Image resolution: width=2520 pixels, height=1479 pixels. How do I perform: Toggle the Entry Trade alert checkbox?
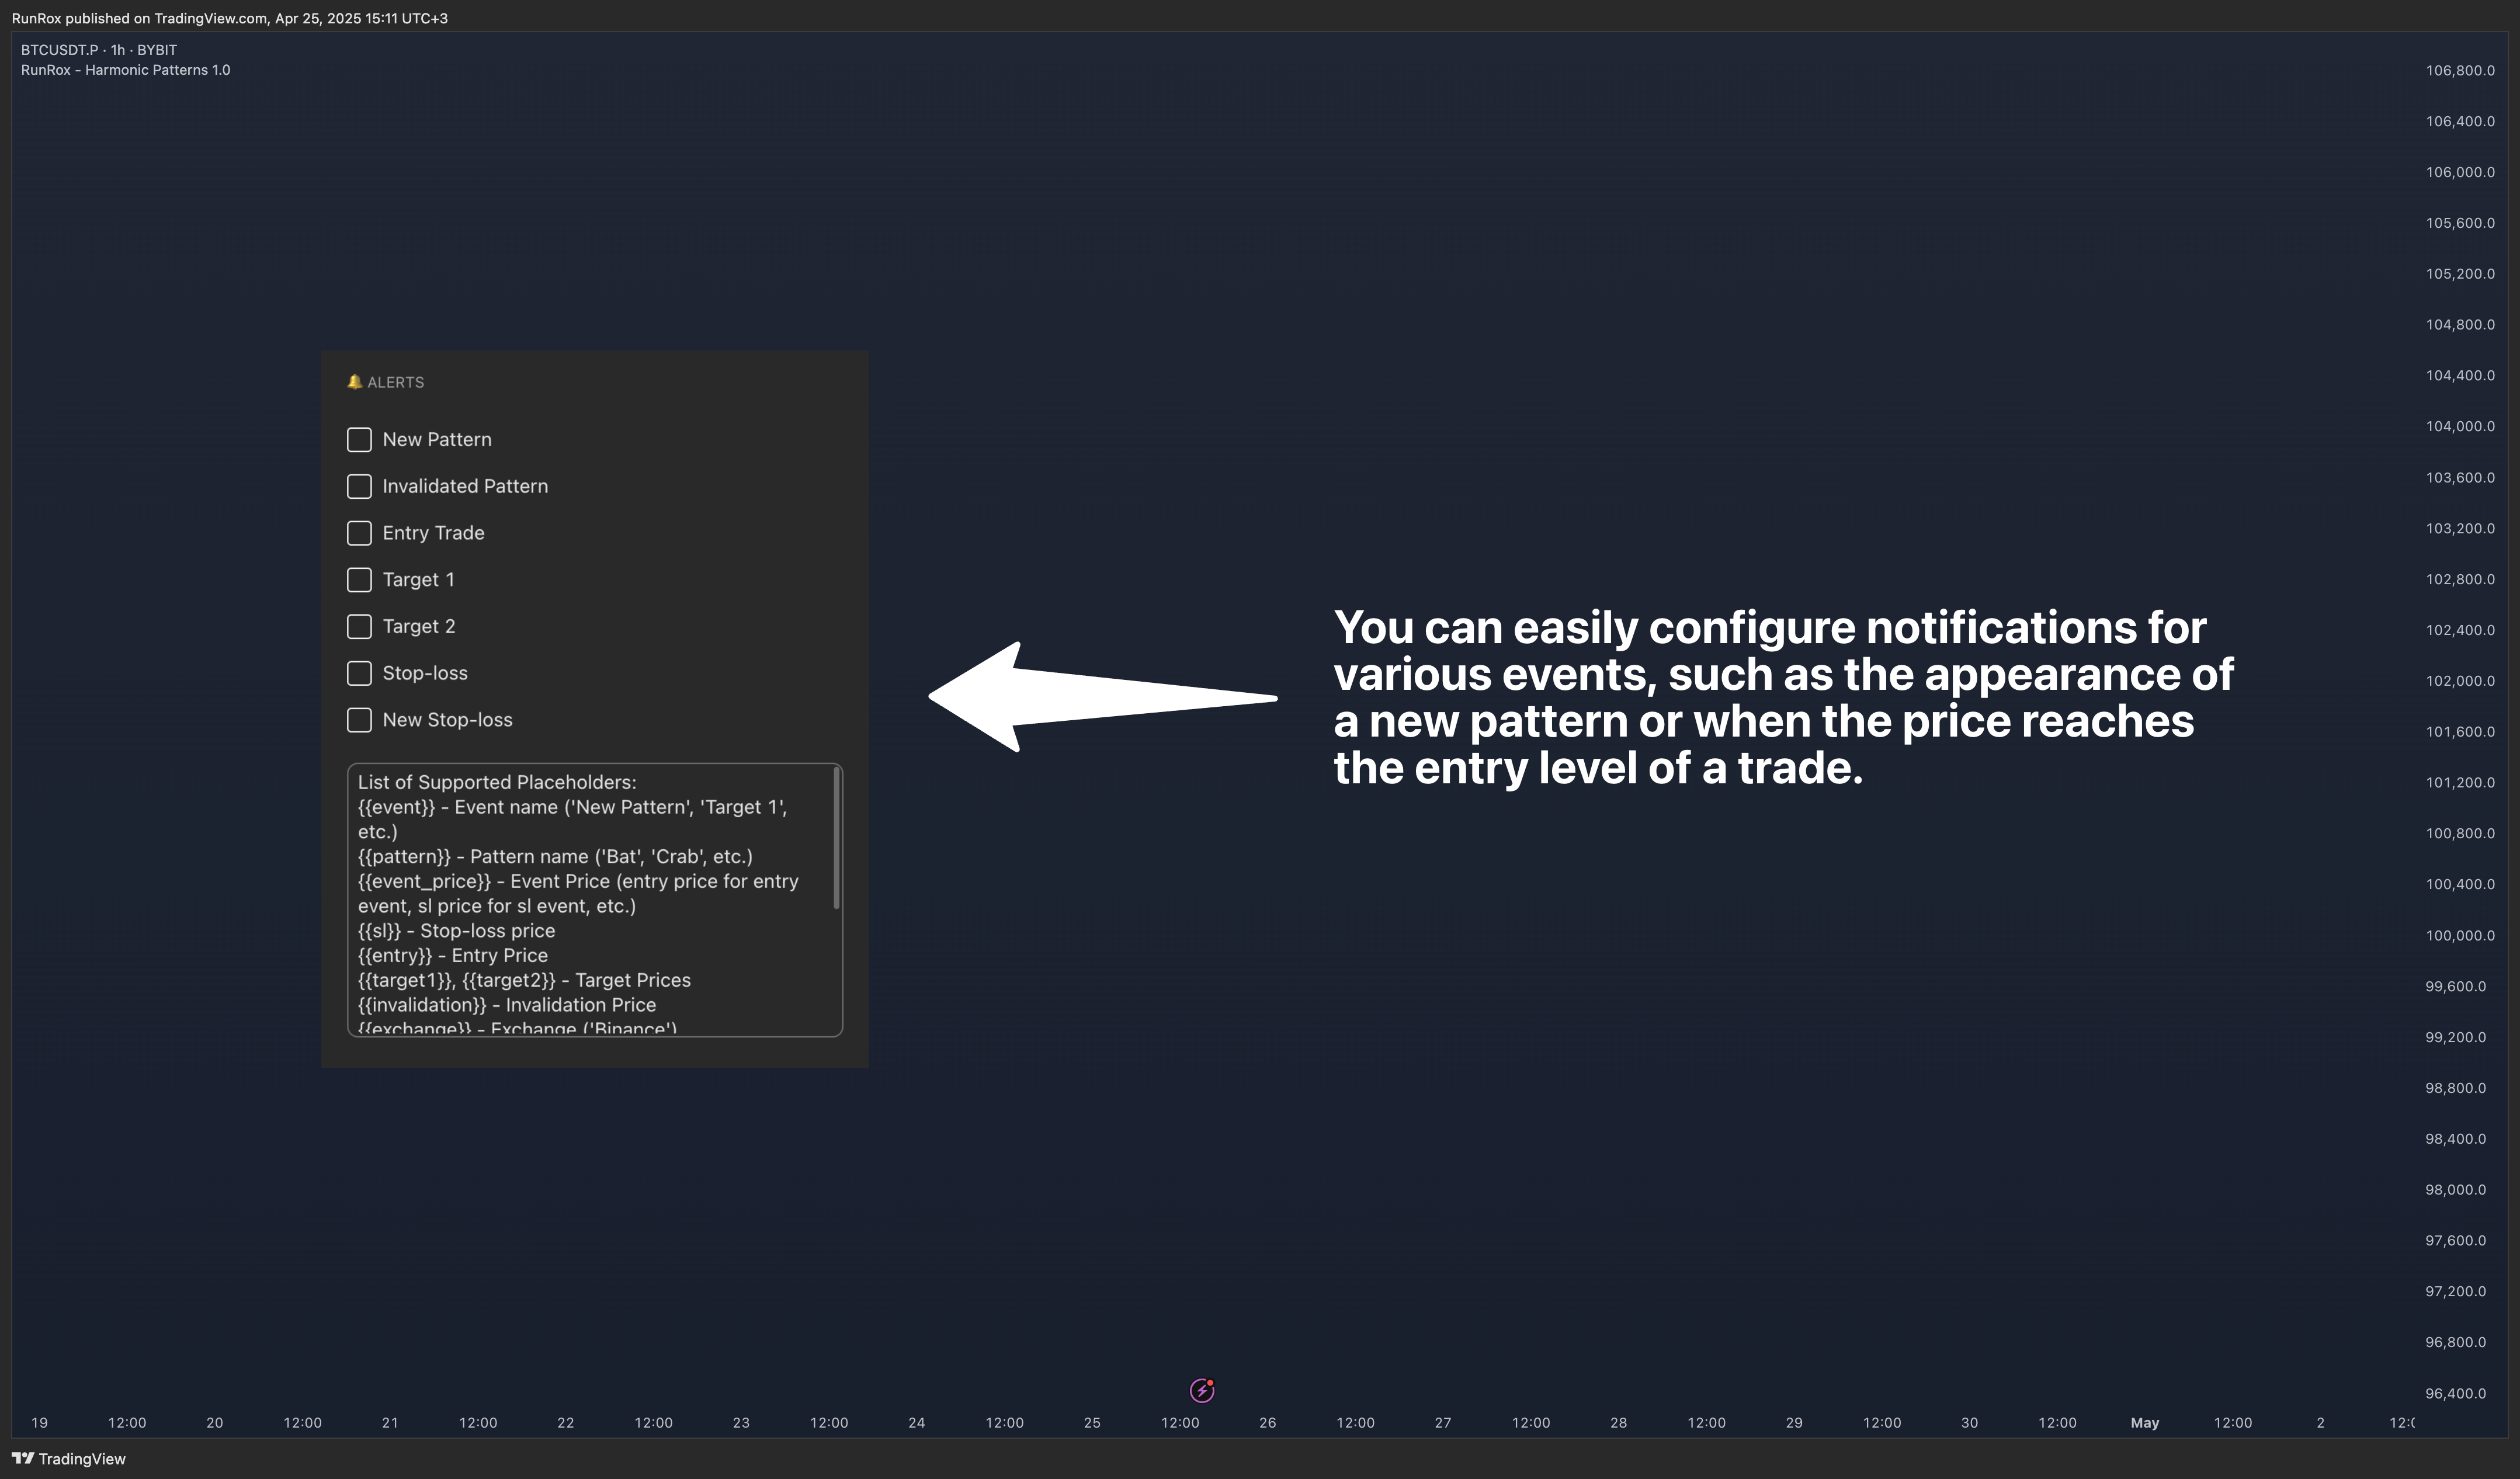tap(359, 533)
